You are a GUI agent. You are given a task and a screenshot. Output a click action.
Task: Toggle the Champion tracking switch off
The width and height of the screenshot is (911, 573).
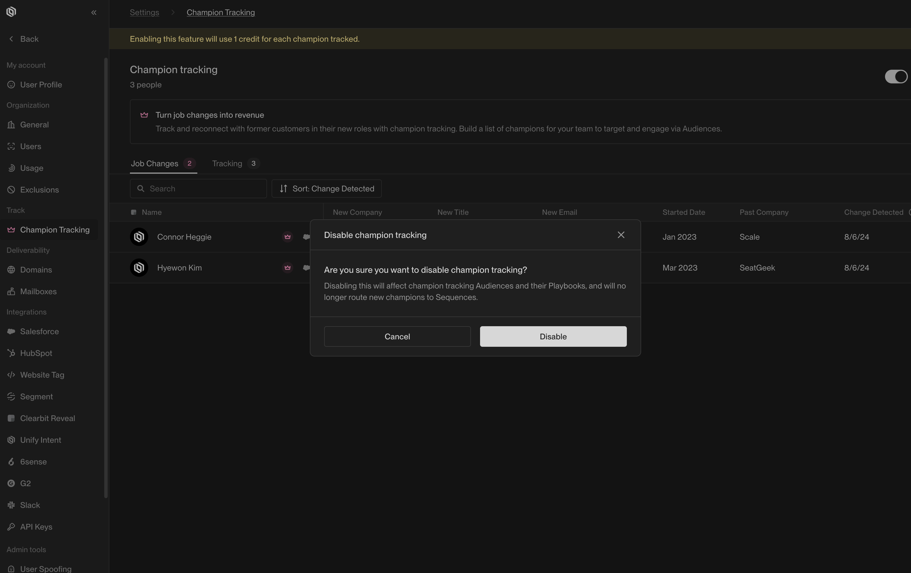896,77
